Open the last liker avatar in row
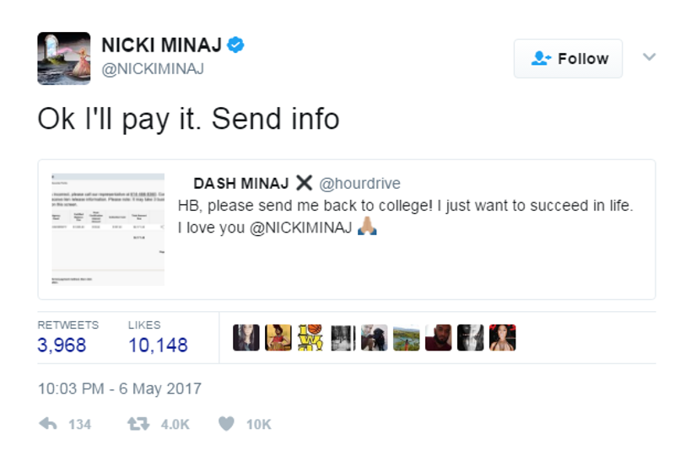The width and height of the screenshot is (691, 456). [502, 338]
